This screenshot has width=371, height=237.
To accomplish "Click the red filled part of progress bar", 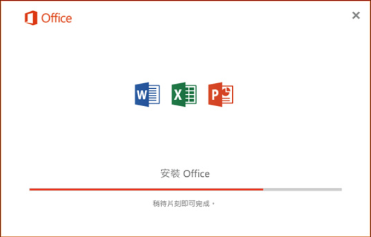I will pos(146,189).
